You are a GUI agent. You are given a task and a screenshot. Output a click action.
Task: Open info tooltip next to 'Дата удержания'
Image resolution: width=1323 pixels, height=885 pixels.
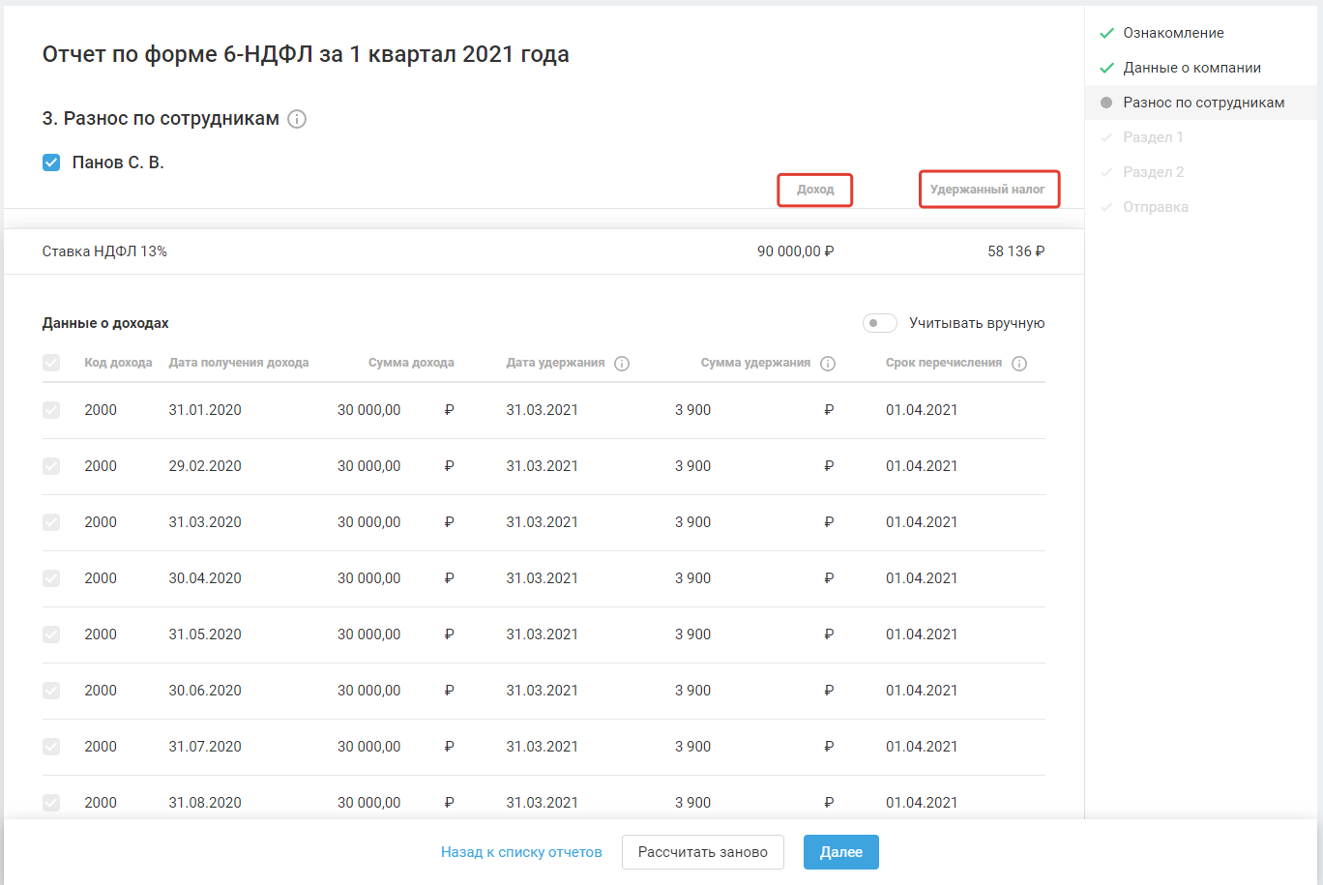622,364
